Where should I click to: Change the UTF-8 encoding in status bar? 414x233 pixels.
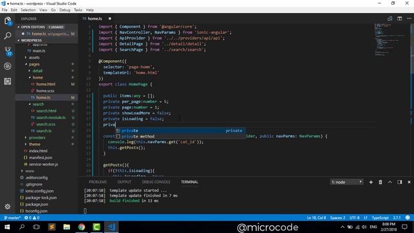pos(354,217)
